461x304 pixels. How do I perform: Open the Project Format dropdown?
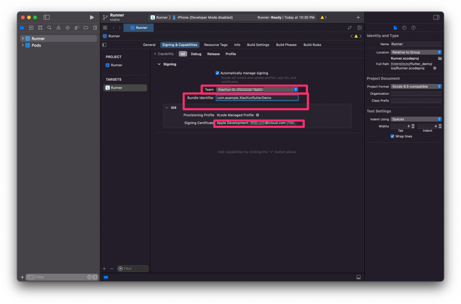tap(416, 87)
